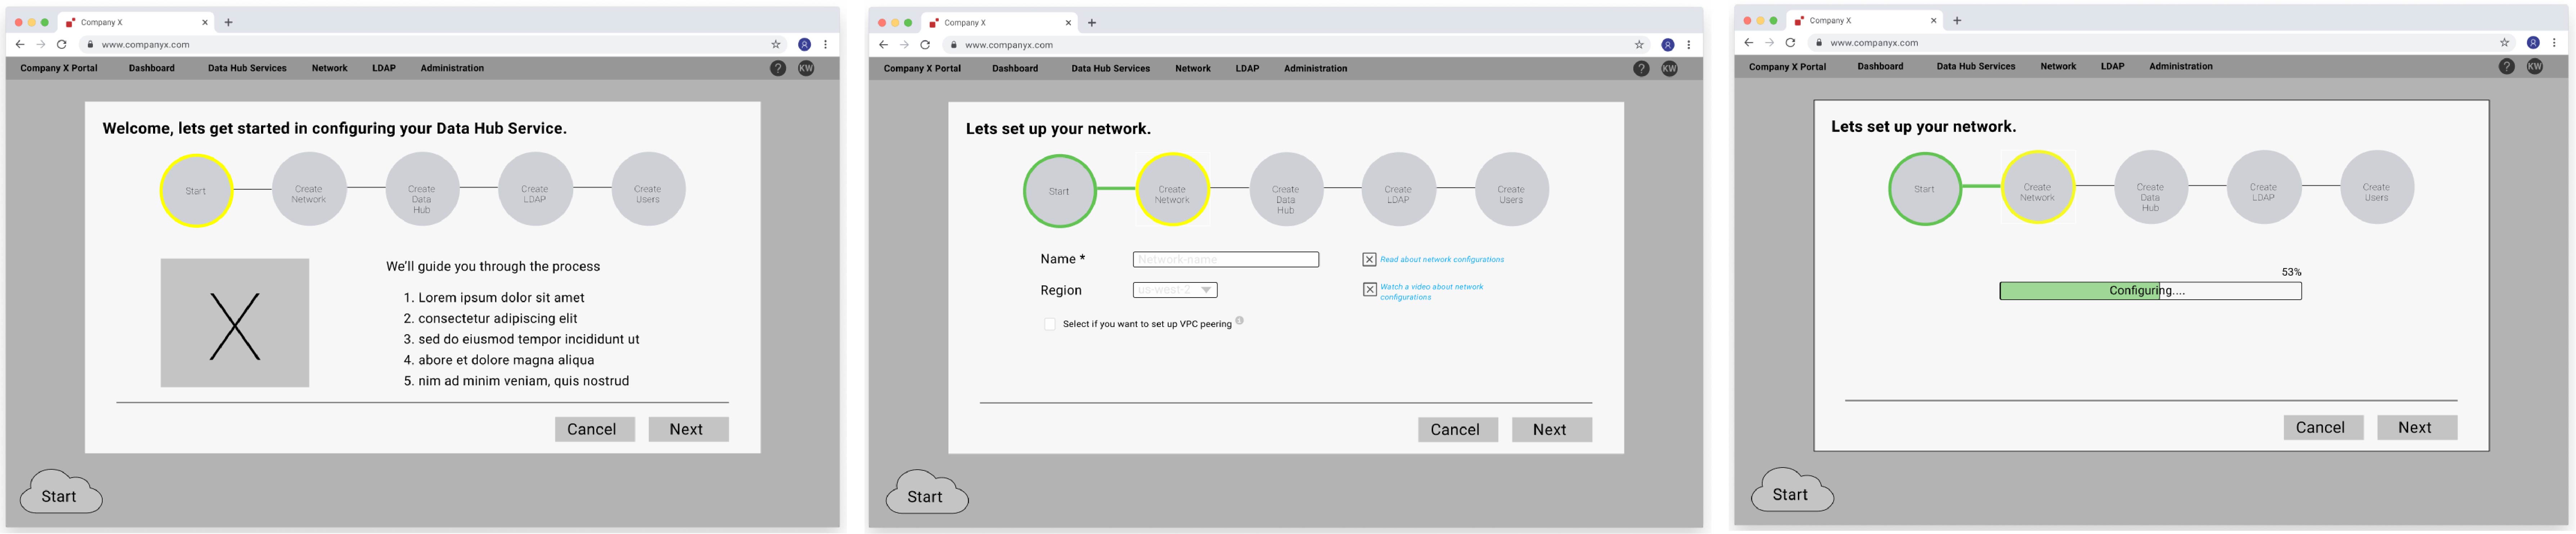This screenshot has height=534, width=2576.
Task: Click the help icon in the configuring window
Action: (2506, 67)
